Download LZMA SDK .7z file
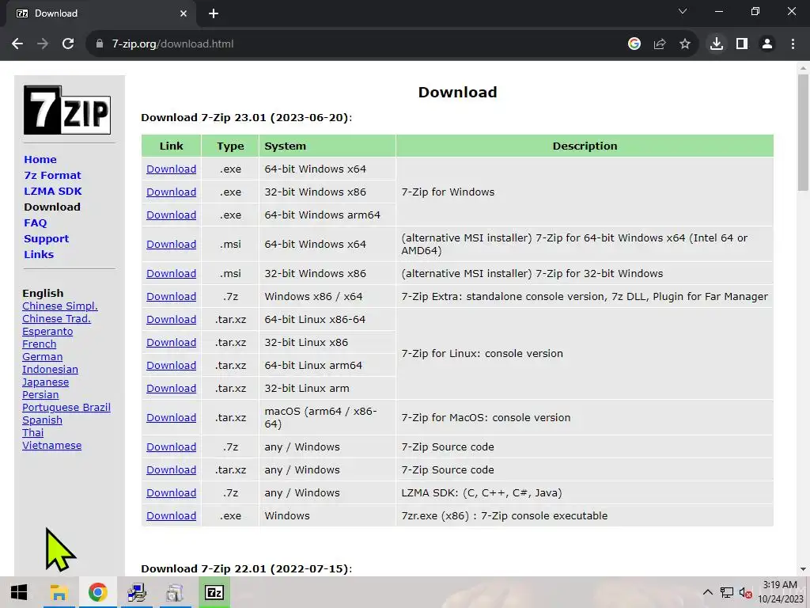This screenshot has height=608, width=810. point(171,492)
